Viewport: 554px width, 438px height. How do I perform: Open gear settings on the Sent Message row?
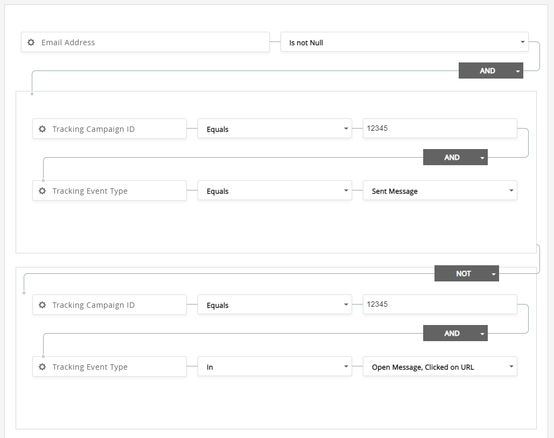click(43, 191)
